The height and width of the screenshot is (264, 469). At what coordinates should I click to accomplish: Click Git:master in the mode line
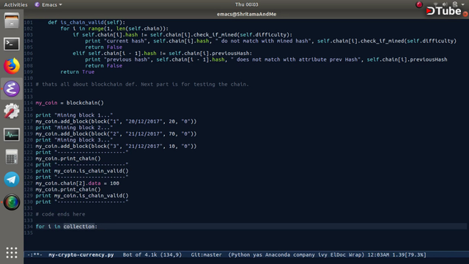pos(207,254)
